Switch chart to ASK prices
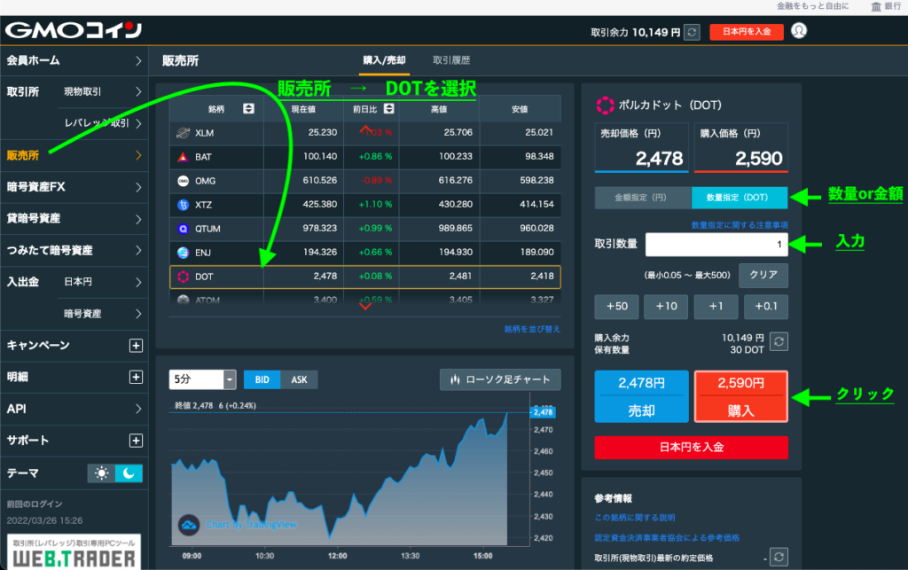908x570 pixels. [299, 379]
